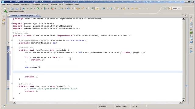Open the Project menu
The width and height of the screenshot is (195, 109).
(54, 5)
